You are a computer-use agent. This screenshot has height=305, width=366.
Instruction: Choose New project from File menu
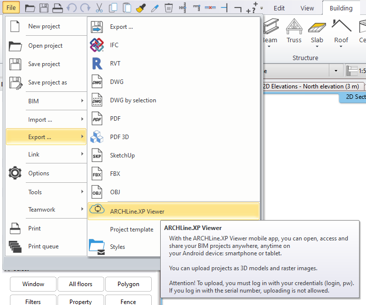[46, 26]
